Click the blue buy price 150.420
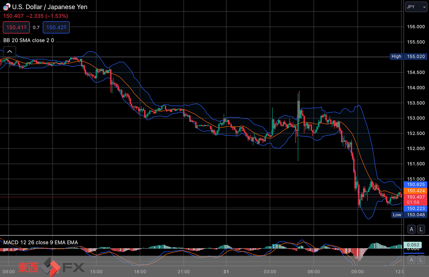The height and width of the screenshot is (277, 429). pos(56,27)
